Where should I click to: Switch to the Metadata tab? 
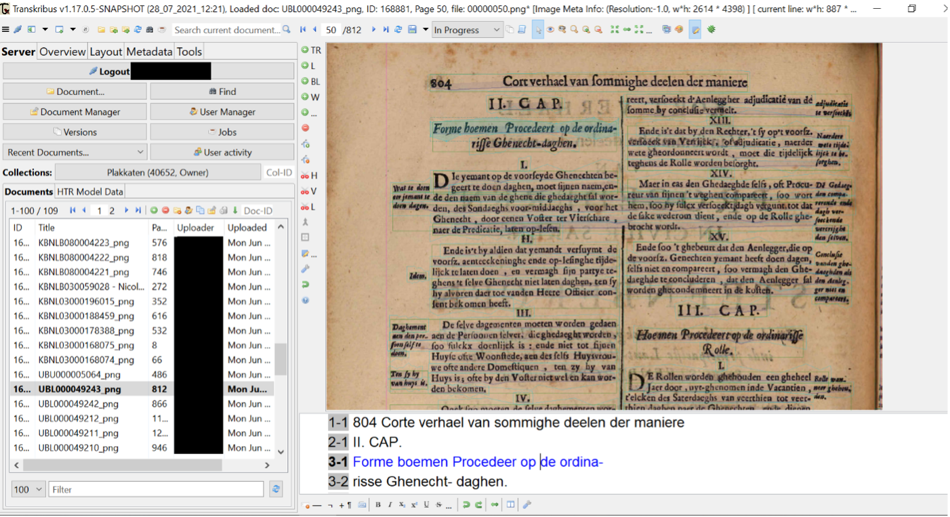pyautogui.click(x=148, y=51)
